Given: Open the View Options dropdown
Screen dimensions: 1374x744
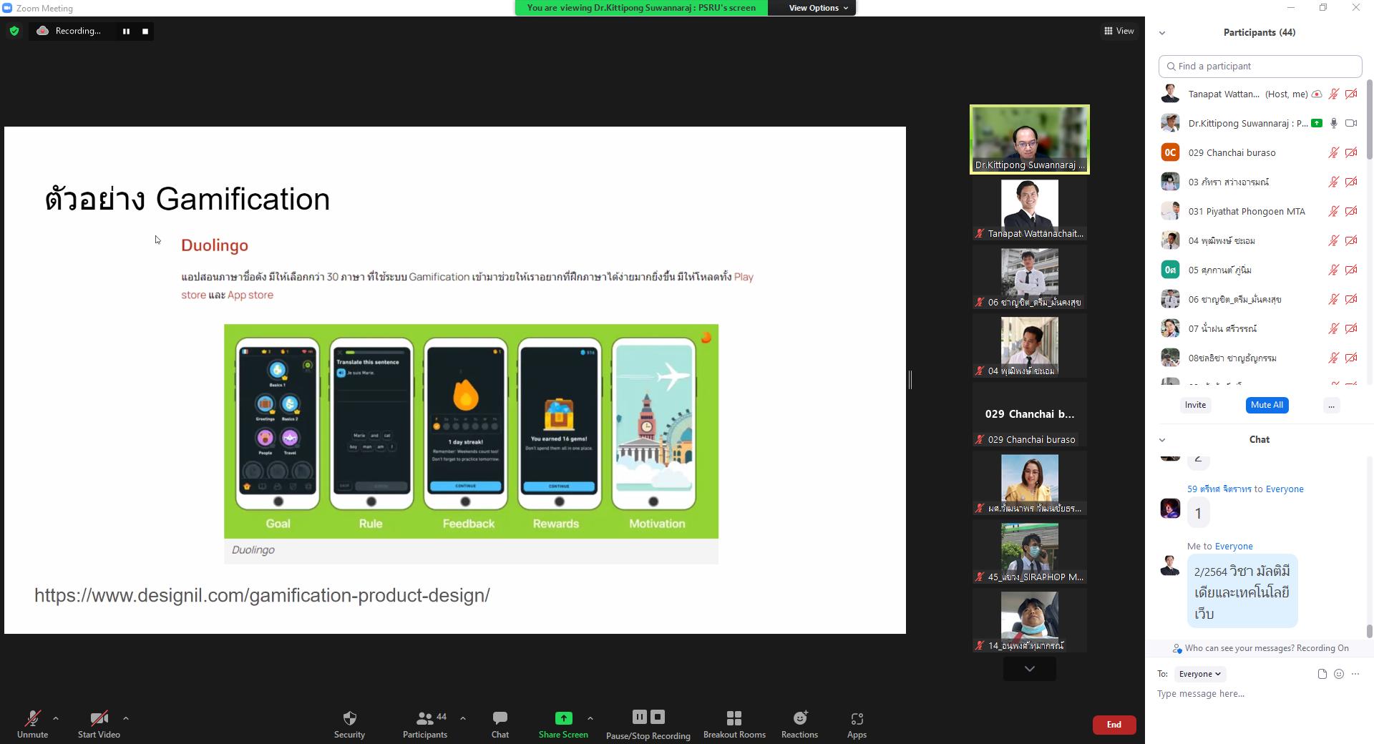Looking at the screenshot, I should pyautogui.click(x=818, y=8).
